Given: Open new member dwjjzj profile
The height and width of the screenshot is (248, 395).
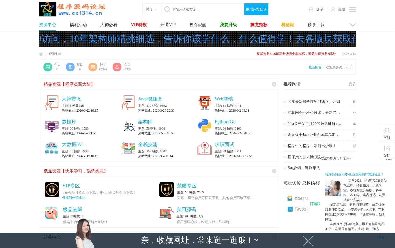Looking at the screenshot, I should tap(348, 67).
